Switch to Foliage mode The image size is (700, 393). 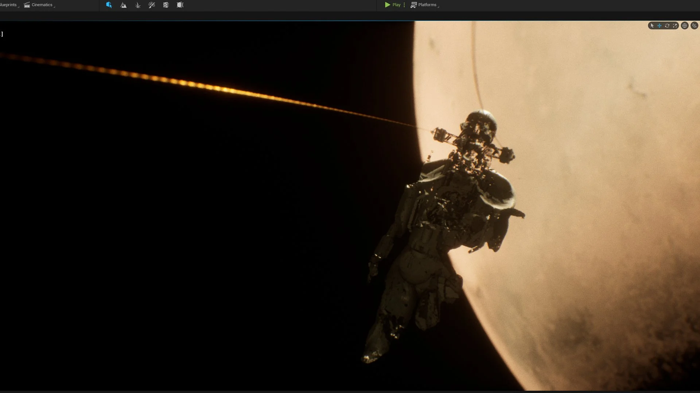pos(138,5)
